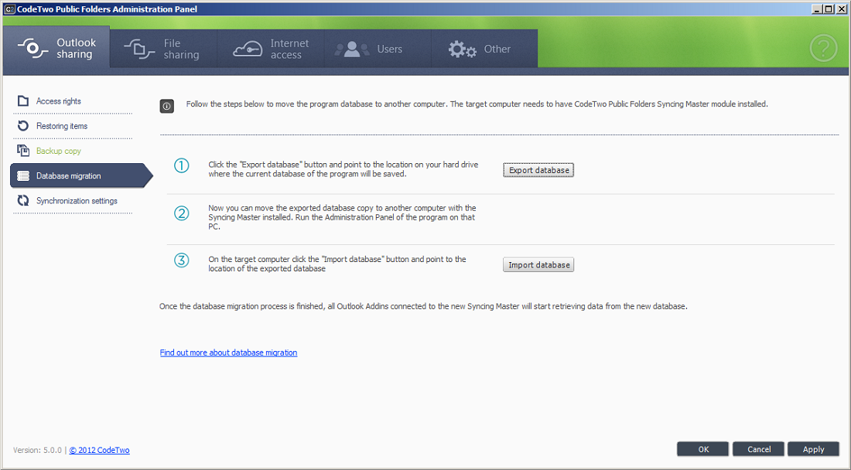Click the Restoring items arrow icon
Image resolution: width=851 pixels, height=470 pixels.
click(22, 126)
